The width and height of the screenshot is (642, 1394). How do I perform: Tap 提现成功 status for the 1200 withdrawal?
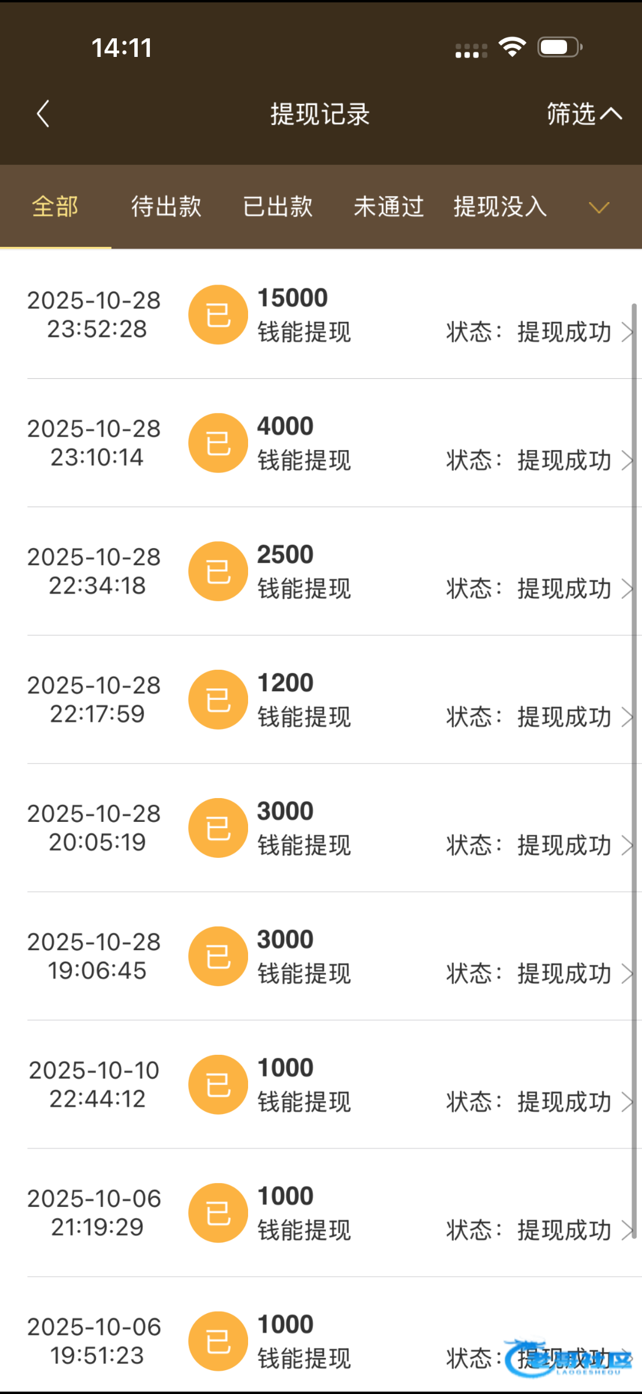pos(564,718)
